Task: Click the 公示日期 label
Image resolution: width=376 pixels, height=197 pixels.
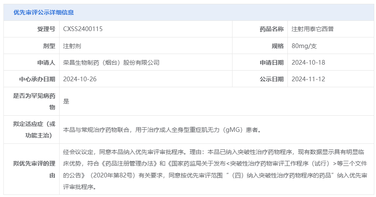Action: coord(271,79)
